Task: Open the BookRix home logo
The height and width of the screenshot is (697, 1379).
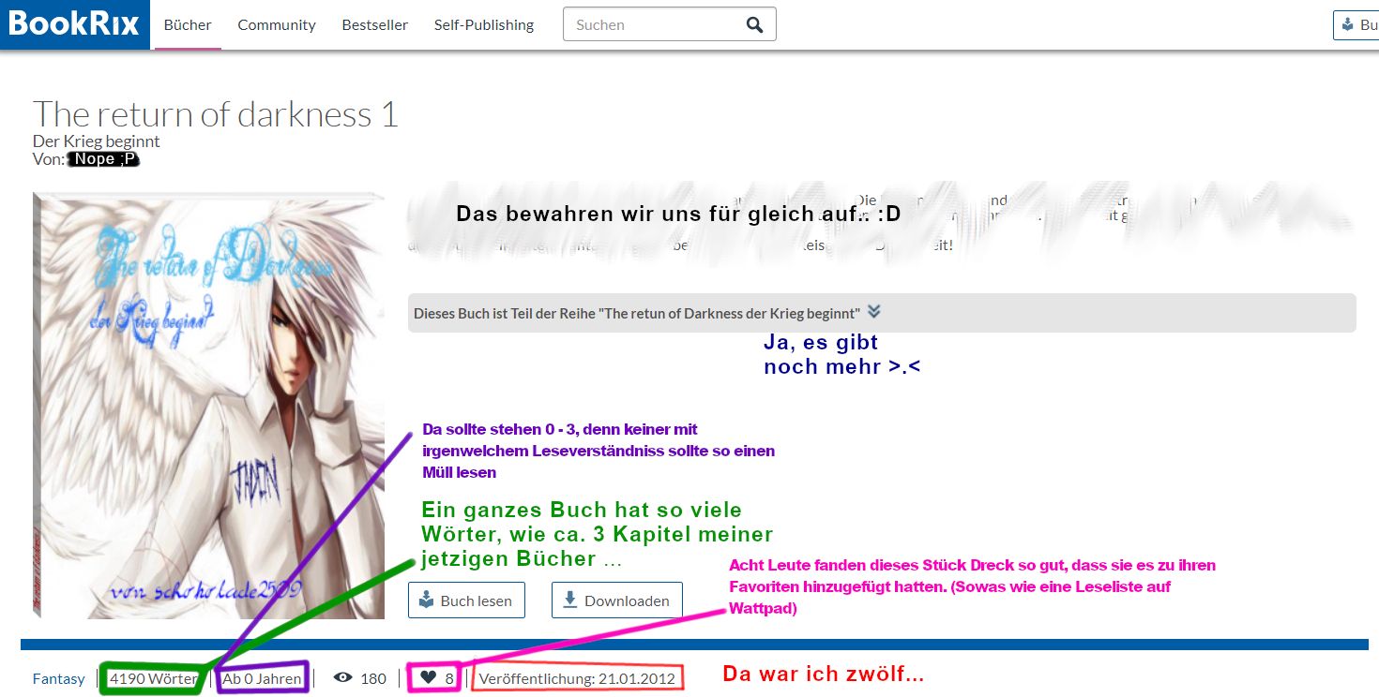Action: [75, 24]
